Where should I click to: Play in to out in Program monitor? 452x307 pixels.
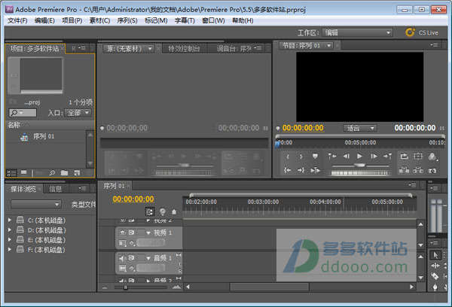coord(315,170)
